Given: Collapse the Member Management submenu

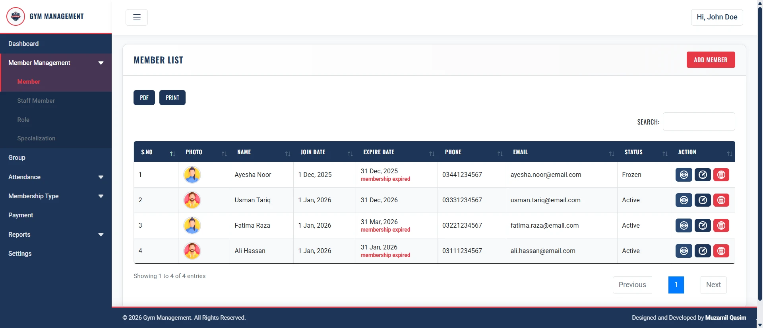Looking at the screenshot, I should pyautogui.click(x=56, y=63).
